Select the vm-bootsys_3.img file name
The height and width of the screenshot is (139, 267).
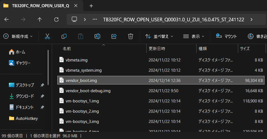(82, 121)
